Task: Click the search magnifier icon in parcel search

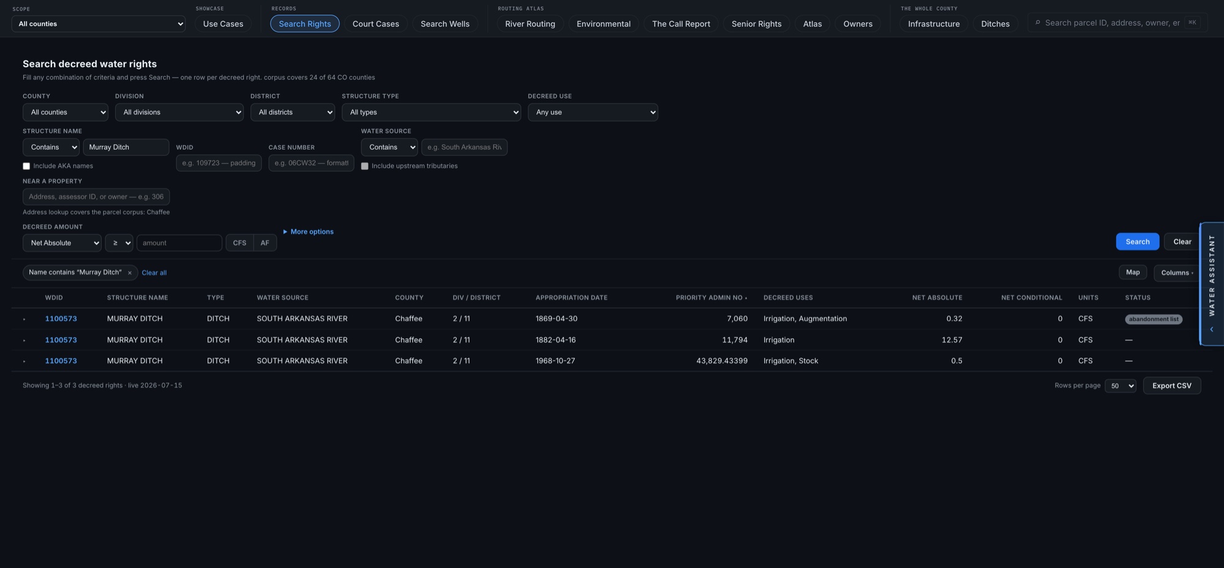Action: tap(1037, 23)
